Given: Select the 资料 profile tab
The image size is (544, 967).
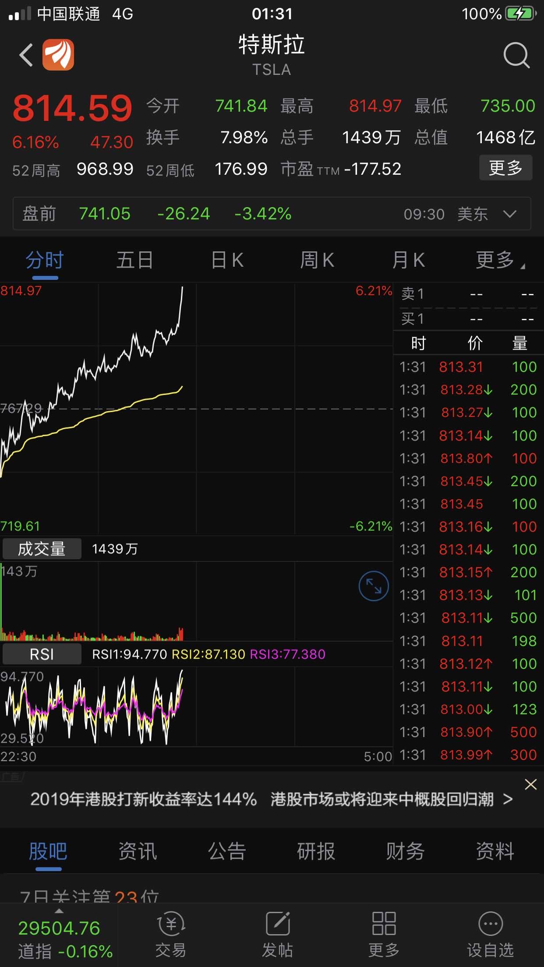Looking at the screenshot, I should tap(495, 852).
